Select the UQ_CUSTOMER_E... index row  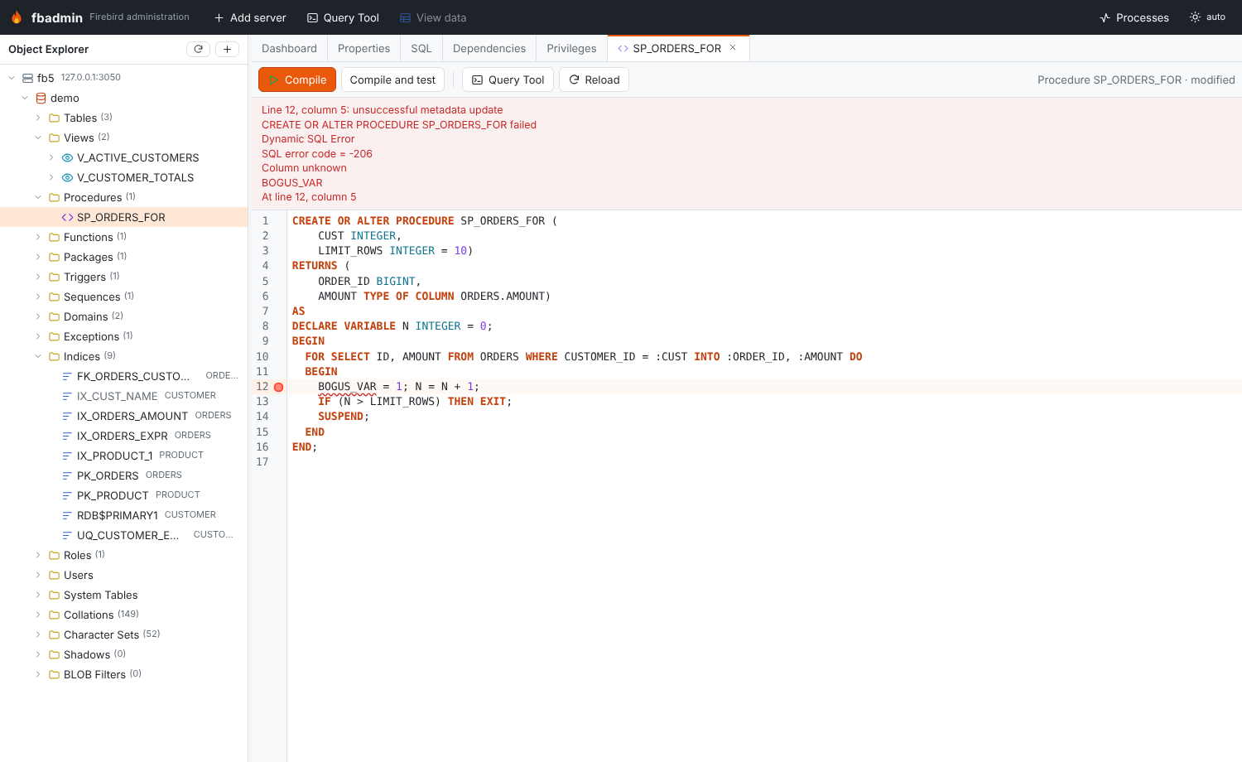(124, 535)
